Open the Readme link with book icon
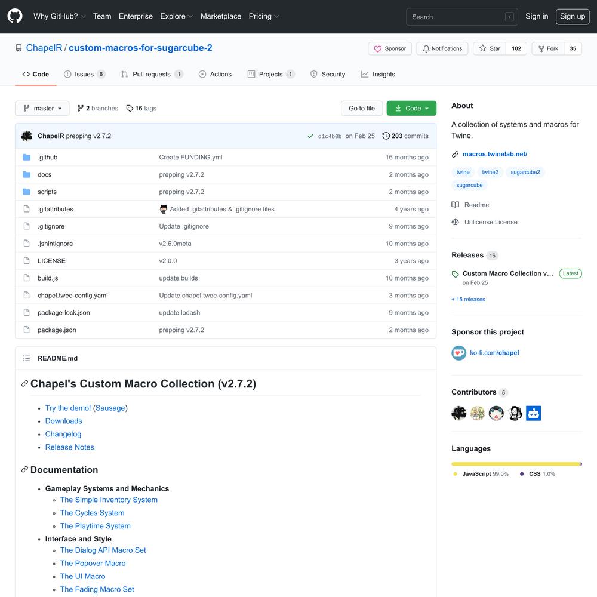Image resolution: width=597 pixels, height=597 pixels. click(x=470, y=205)
